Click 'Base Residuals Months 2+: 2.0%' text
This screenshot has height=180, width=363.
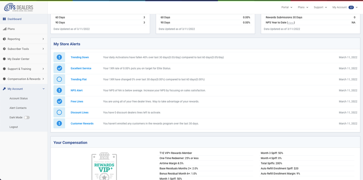tap(179, 168)
